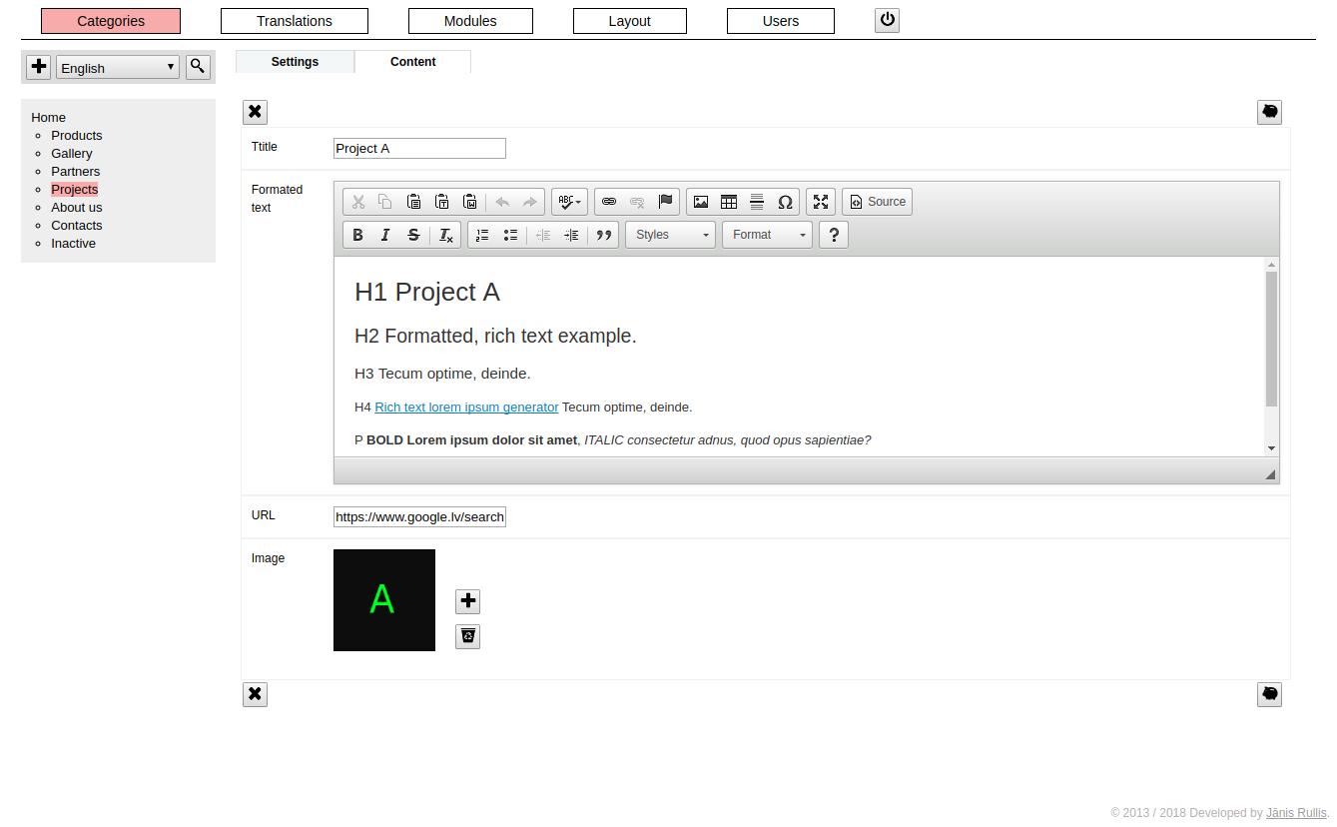This screenshot has width=1337, height=827.
Task: Click into the URL input field
Action: click(419, 516)
